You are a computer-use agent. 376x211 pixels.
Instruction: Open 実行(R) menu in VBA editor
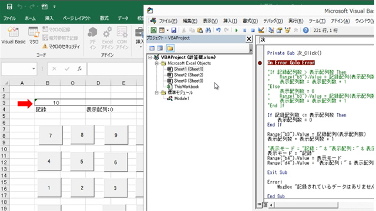pyautogui.click(x=296, y=21)
